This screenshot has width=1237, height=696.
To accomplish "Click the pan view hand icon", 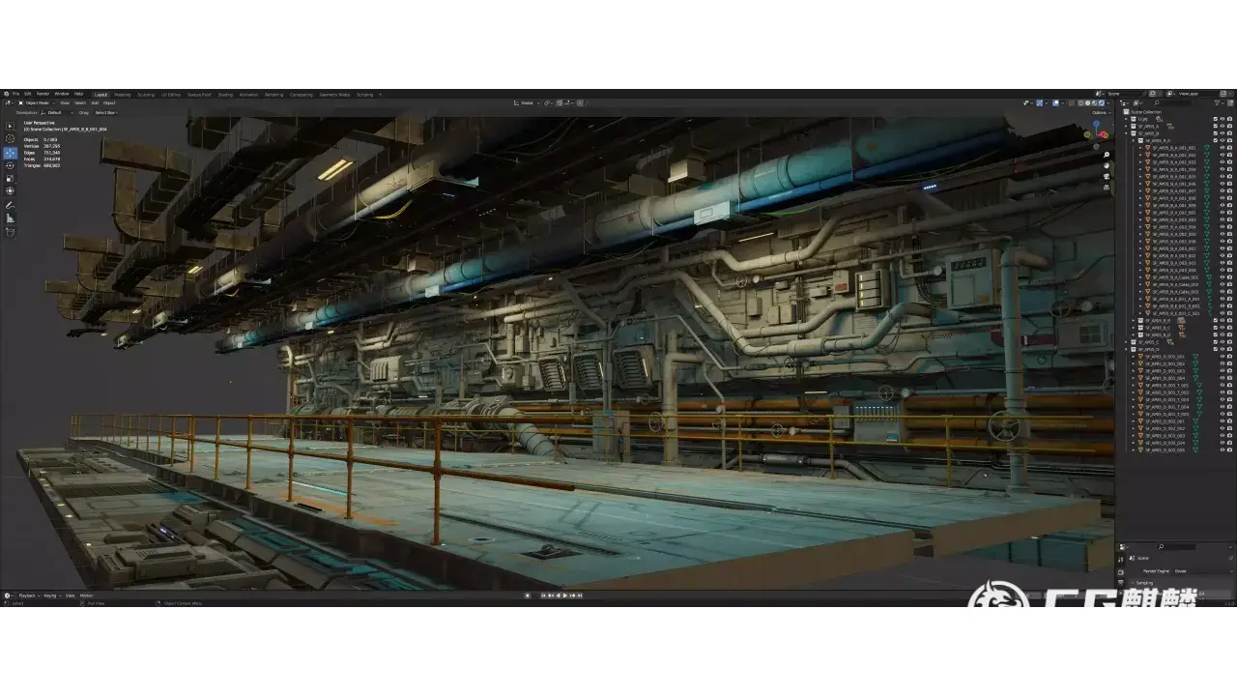I will point(1107,166).
